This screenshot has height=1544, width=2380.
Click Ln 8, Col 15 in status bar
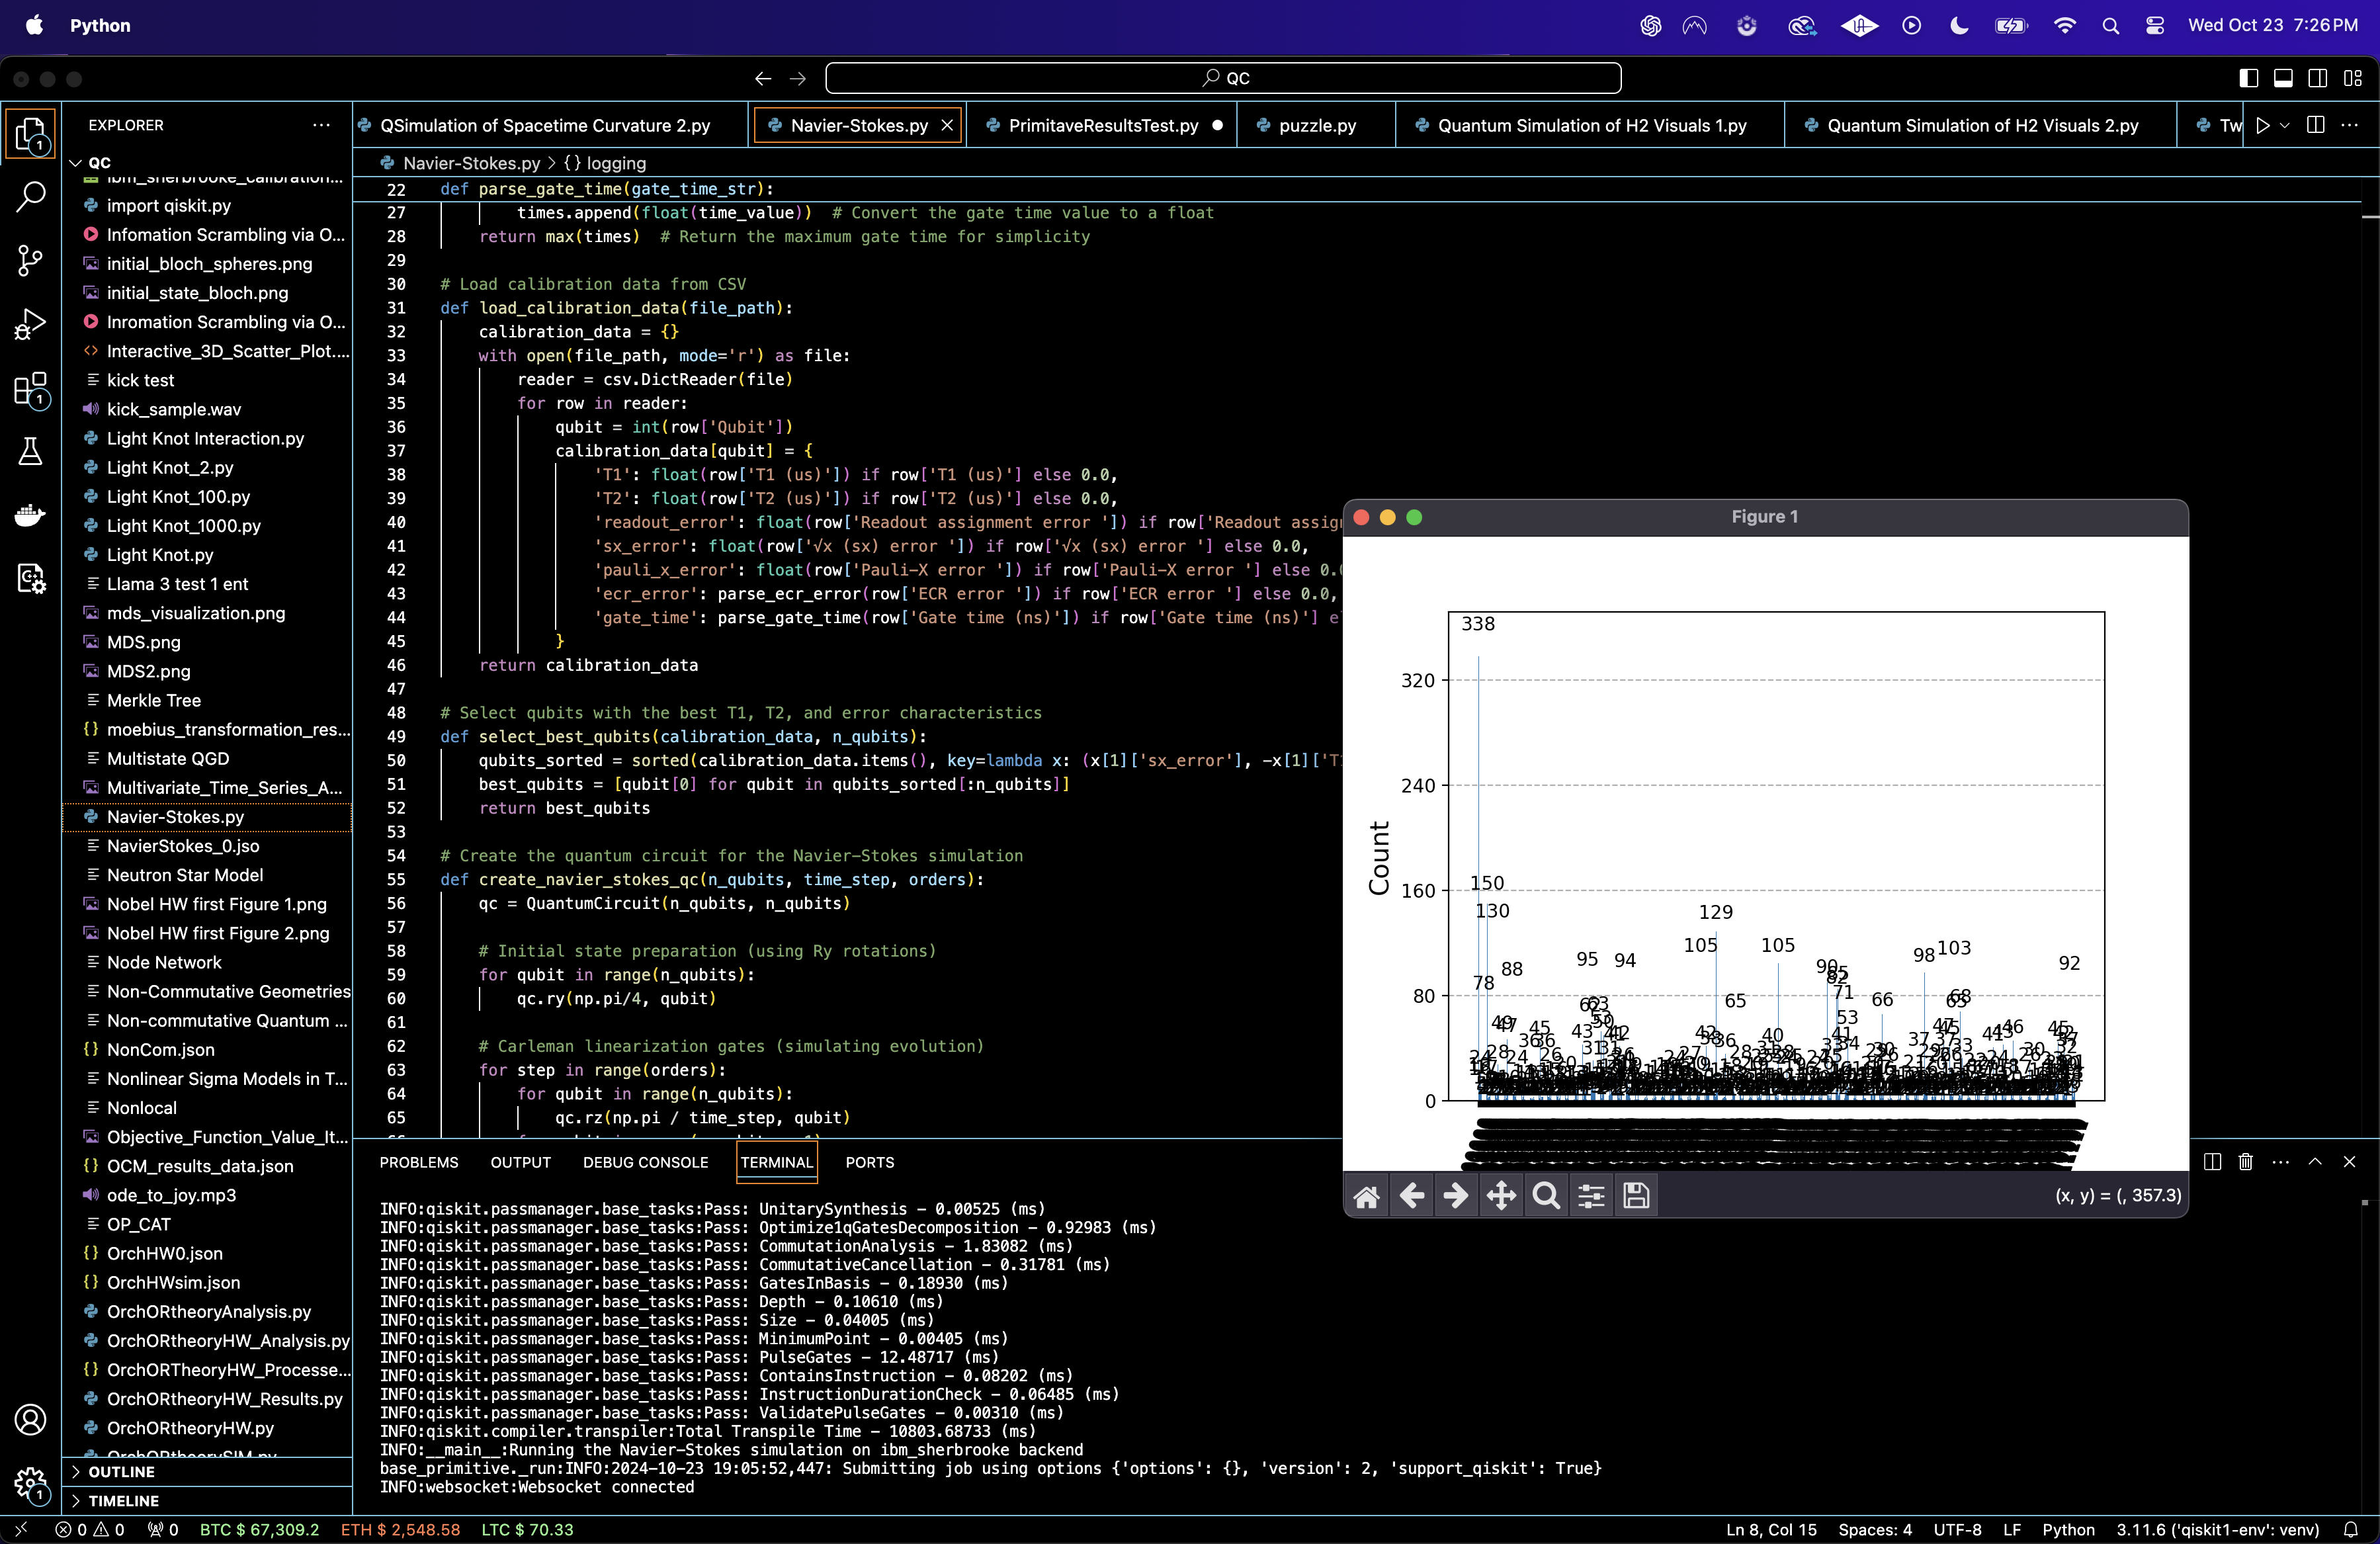coord(1771,1530)
